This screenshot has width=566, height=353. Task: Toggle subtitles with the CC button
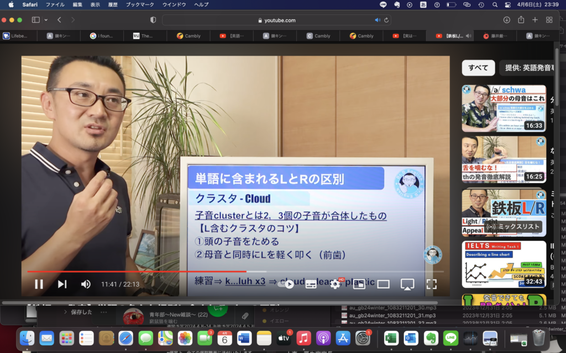pos(310,284)
